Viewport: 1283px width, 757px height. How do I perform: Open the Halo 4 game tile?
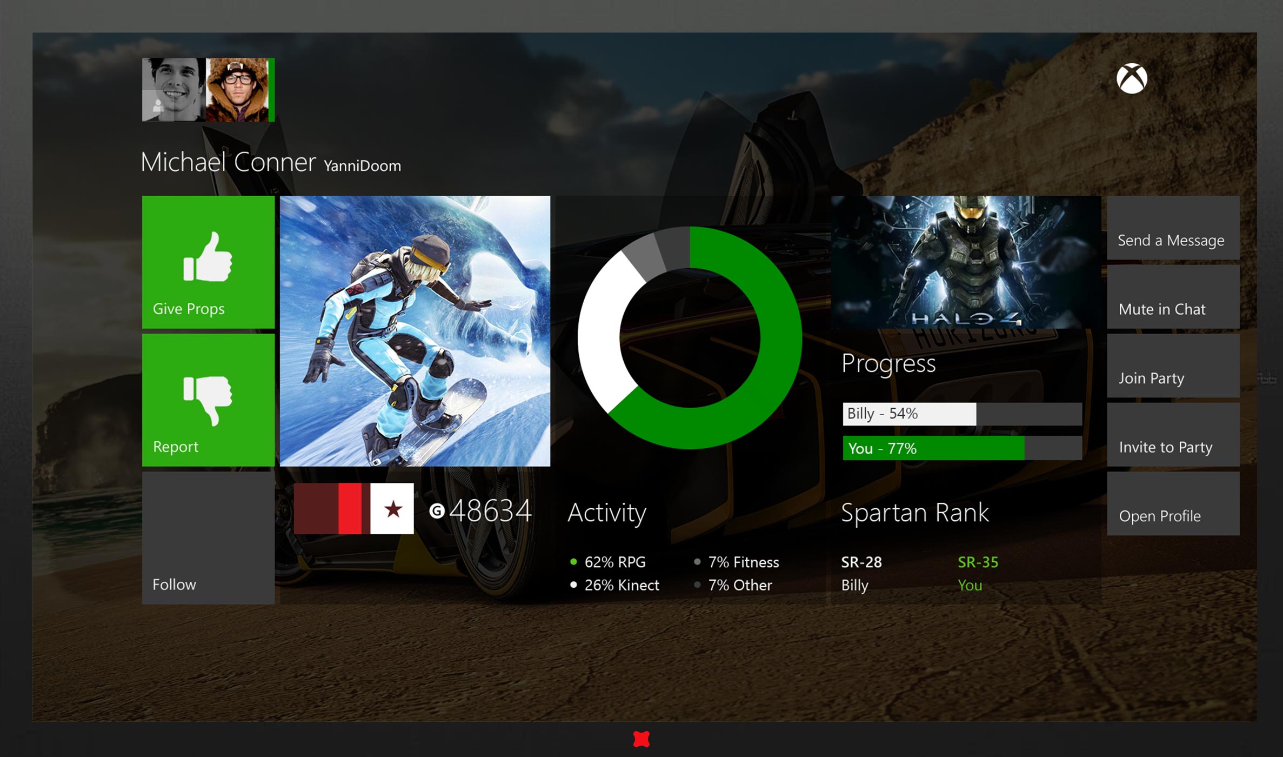coord(965,262)
